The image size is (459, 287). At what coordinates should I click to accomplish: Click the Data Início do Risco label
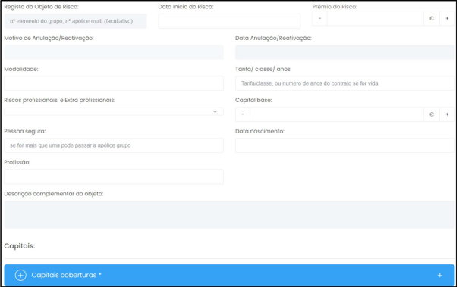pyautogui.click(x=186, y=7)
